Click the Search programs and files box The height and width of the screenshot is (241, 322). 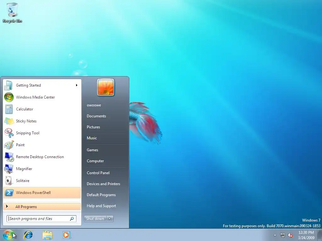42,219
